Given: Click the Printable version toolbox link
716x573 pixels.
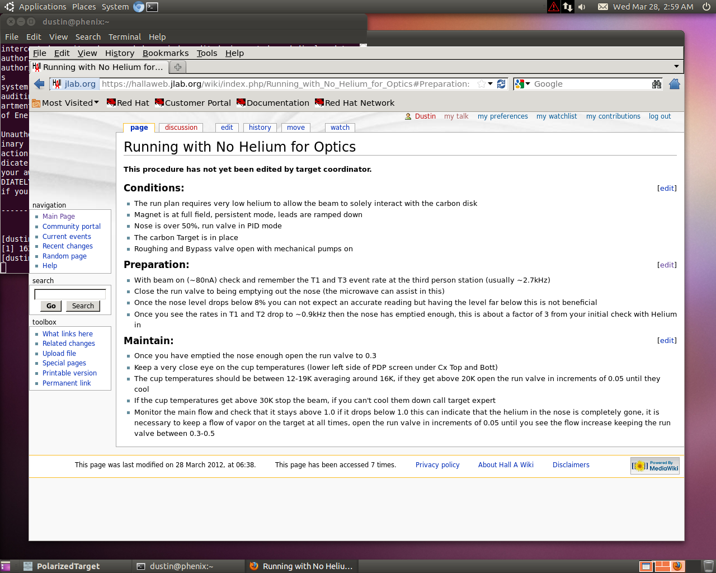Looking at the screenshot, I should click(69, 373).
